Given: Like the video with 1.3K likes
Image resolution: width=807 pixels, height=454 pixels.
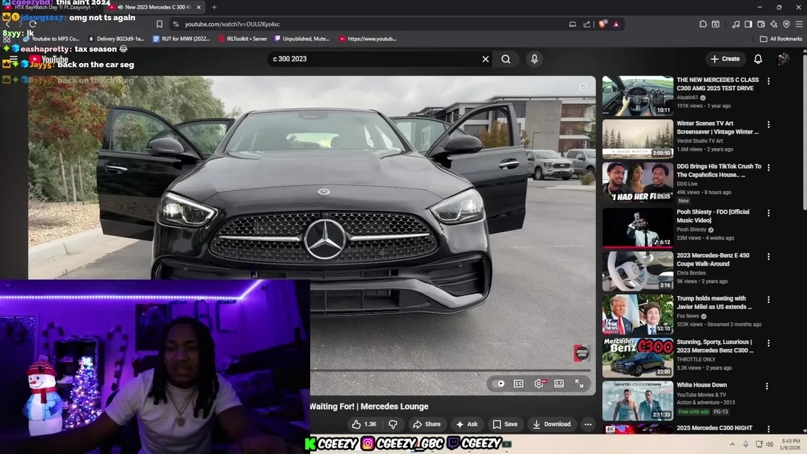Looking at the screenshot, I should 363,424.
